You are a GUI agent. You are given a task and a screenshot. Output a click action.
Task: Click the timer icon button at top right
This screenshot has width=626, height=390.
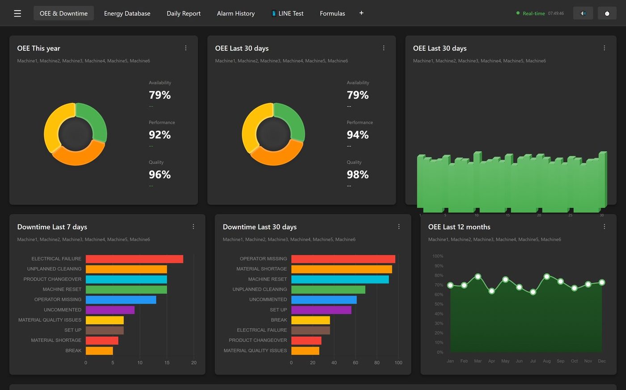pos(607,13)
